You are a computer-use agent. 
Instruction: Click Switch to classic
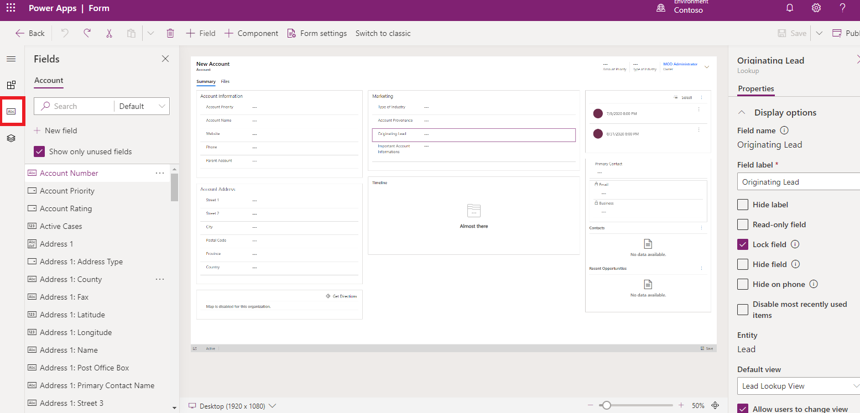(x=383, y=33)
